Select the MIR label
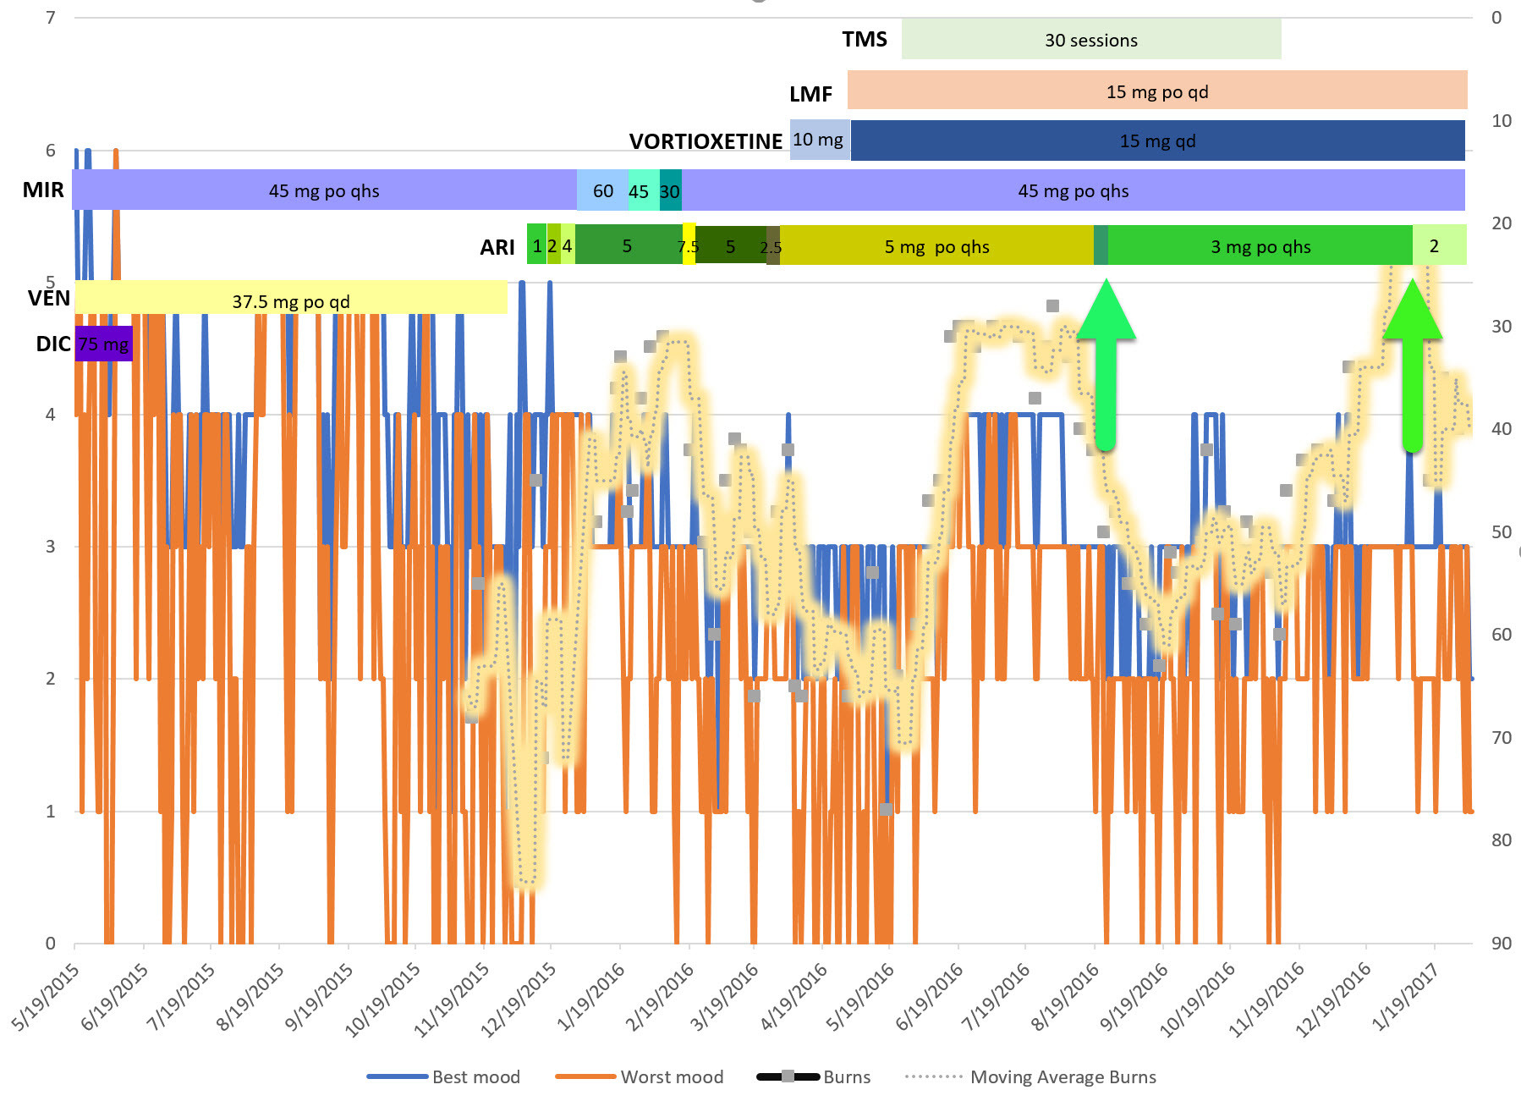Screen dimensions: 1521x1101 (43, 190)
